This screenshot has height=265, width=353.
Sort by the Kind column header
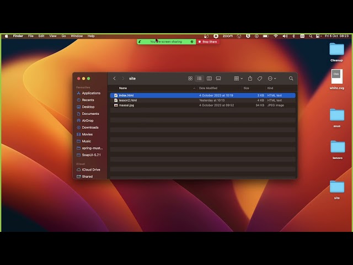[x=270, y=88]
